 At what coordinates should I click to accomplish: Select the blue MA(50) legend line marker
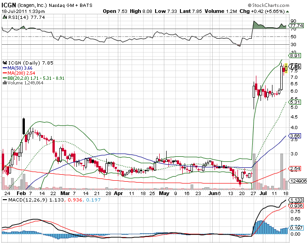(5, 68)
